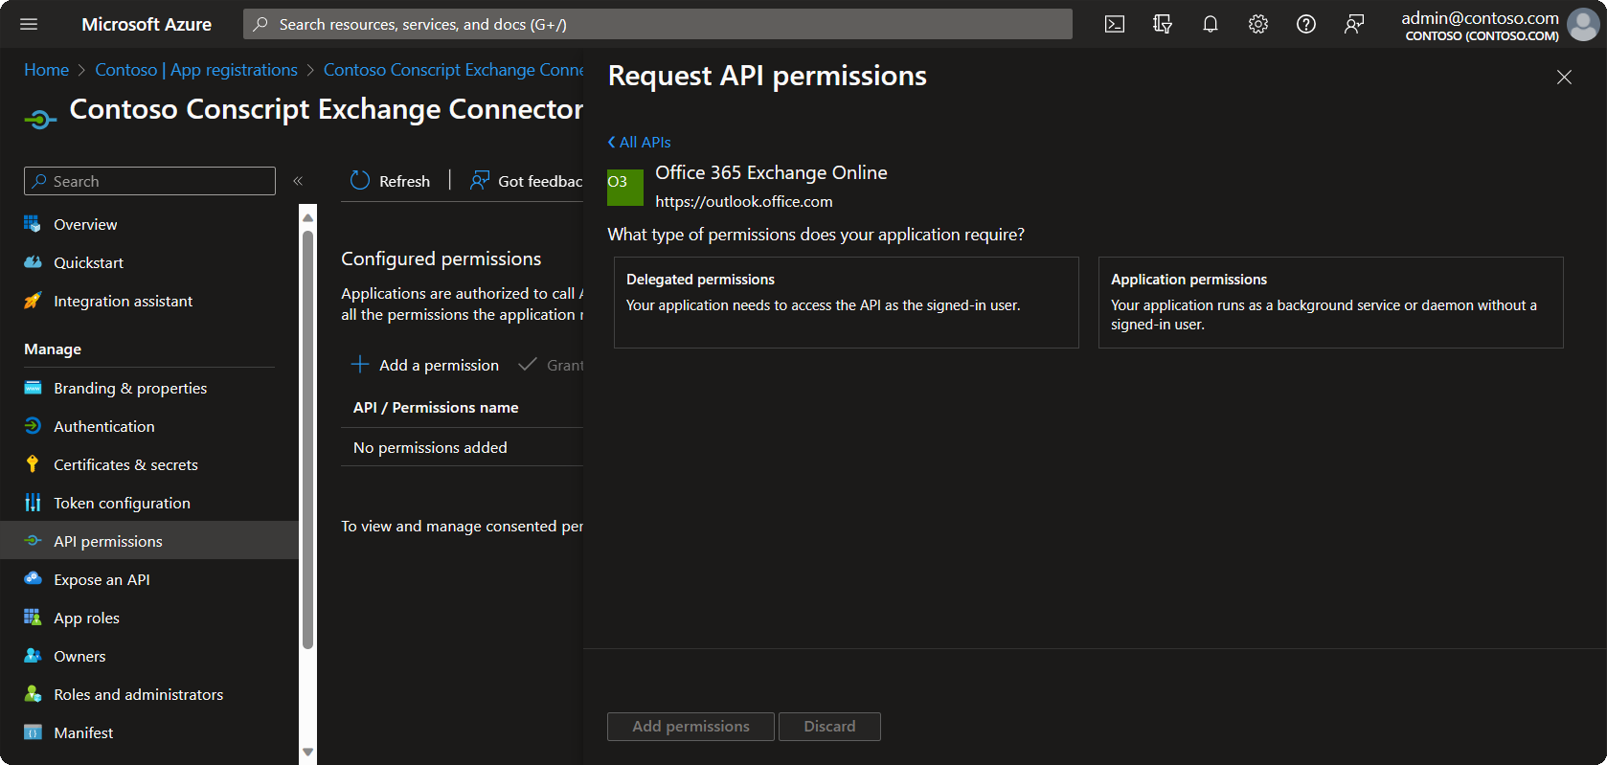This screenshot has height=765, width=1607.
Task: Open the notifications bell
Action: pyautogui.click(x=1211, y=24)
